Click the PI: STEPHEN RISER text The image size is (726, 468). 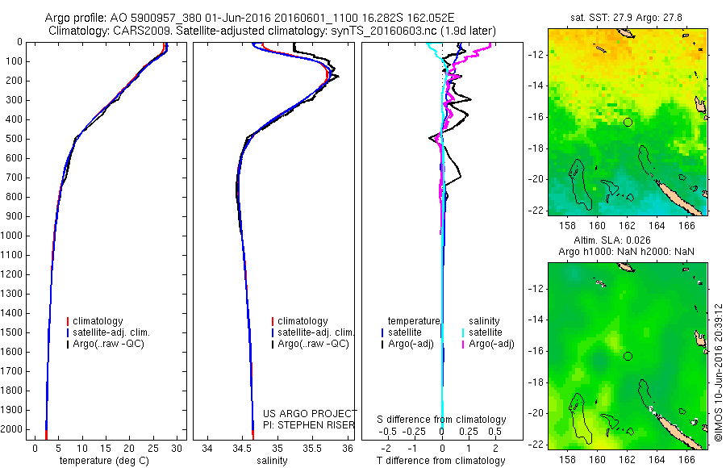pyautogui.click(x=308, y=425)
